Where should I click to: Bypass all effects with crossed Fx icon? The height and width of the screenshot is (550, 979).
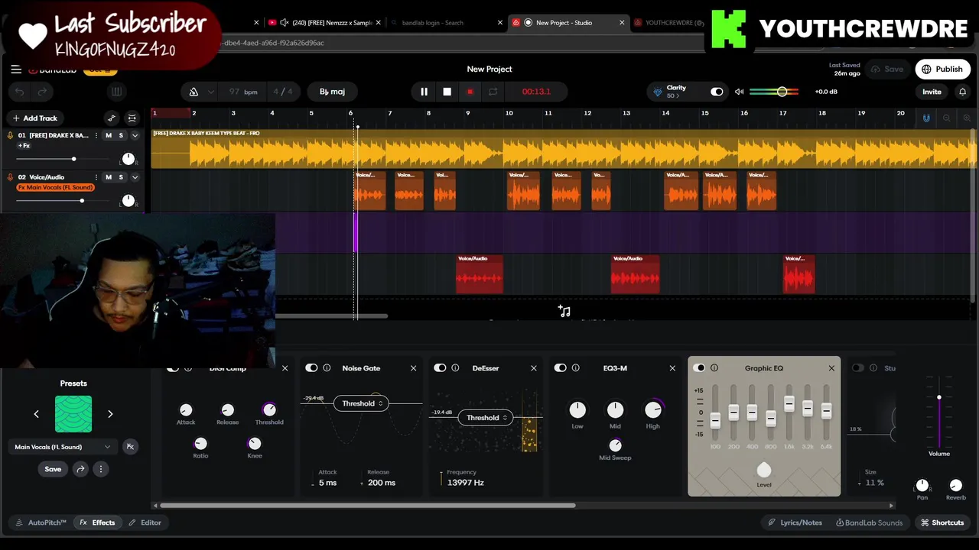(130, 447)
